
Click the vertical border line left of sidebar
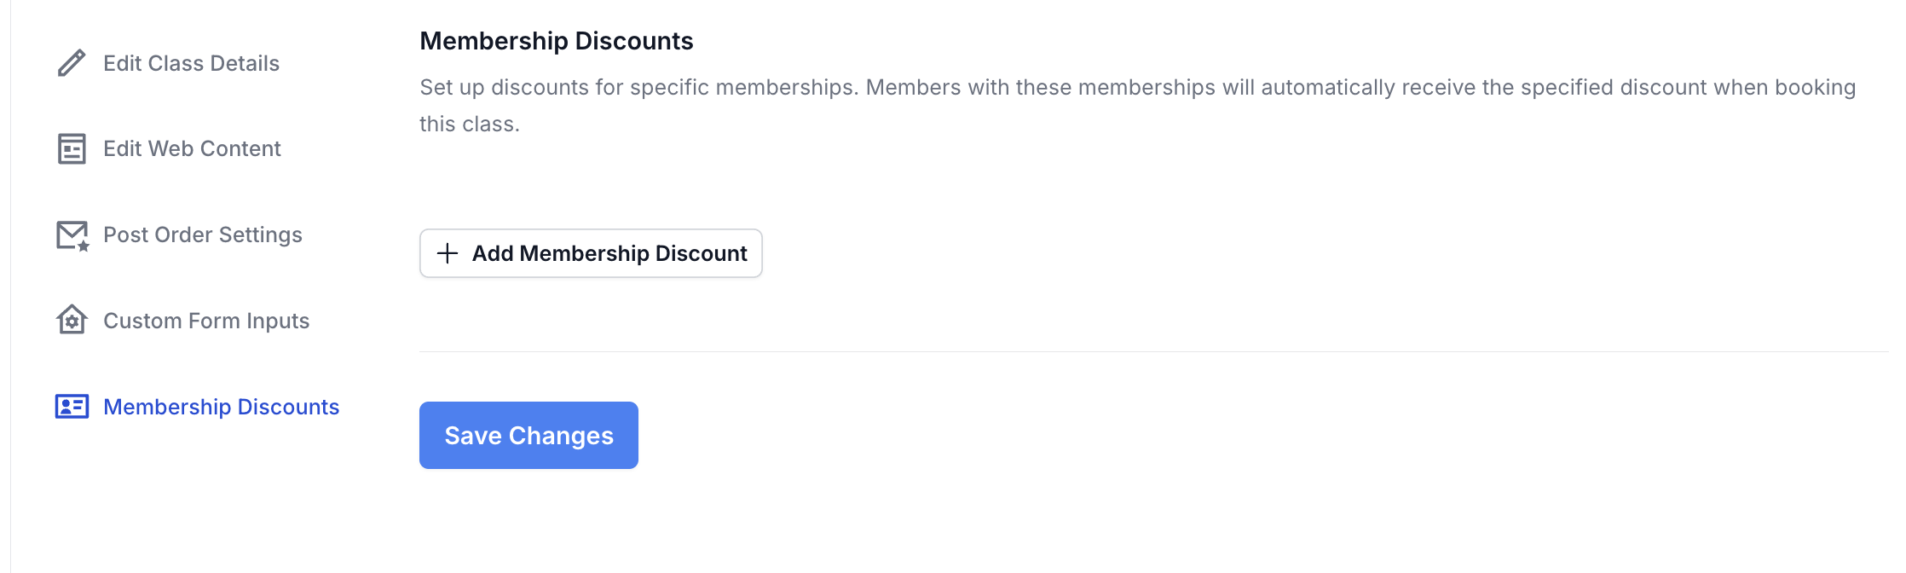tap(10, 286)
